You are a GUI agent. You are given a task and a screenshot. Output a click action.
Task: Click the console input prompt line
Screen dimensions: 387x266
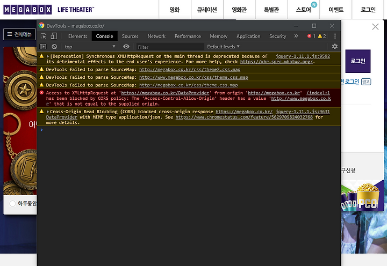tap(189, 130)
